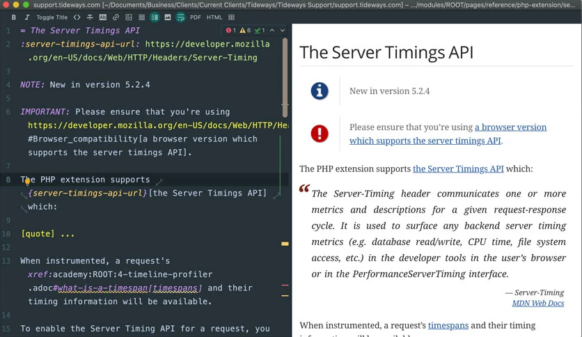
Task: Apply italic formatting with the I icon
Action: point(26,17)
